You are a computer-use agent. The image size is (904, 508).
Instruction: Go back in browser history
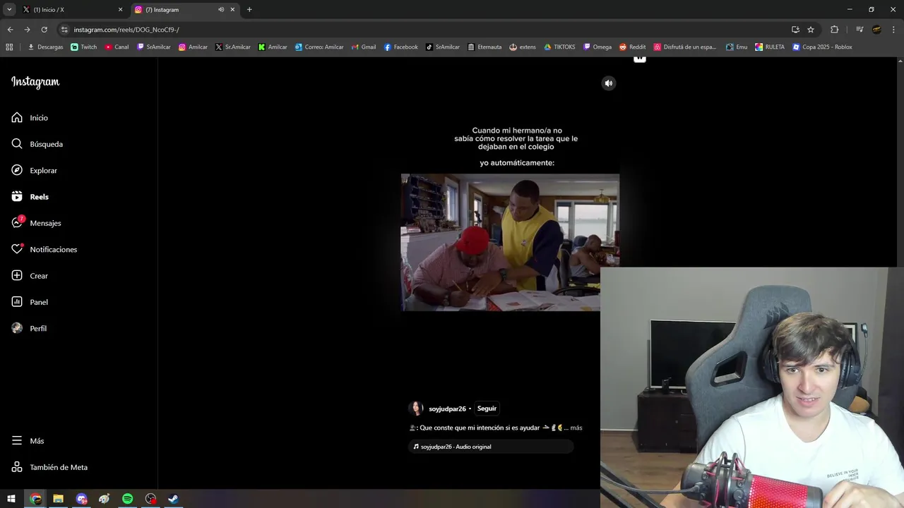(x=10, y=30)
